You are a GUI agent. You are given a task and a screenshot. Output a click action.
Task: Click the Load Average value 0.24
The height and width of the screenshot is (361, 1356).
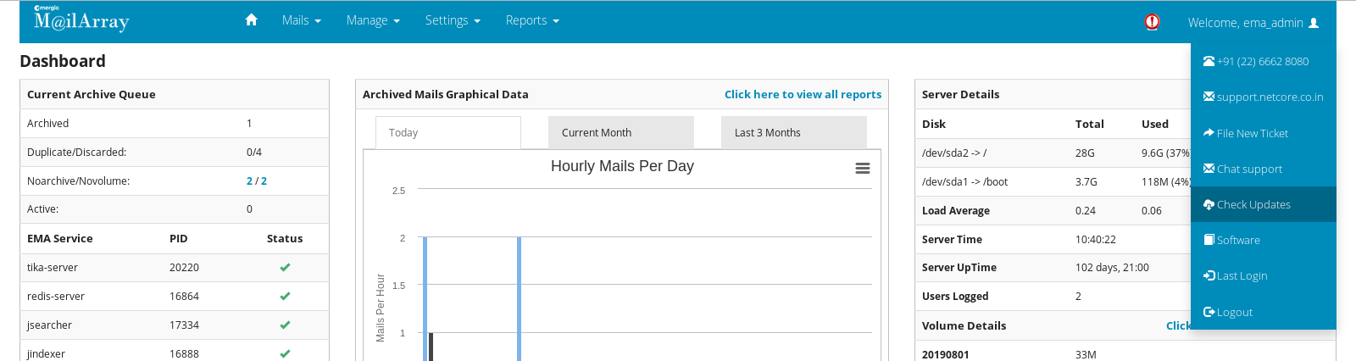point(1086,210)
